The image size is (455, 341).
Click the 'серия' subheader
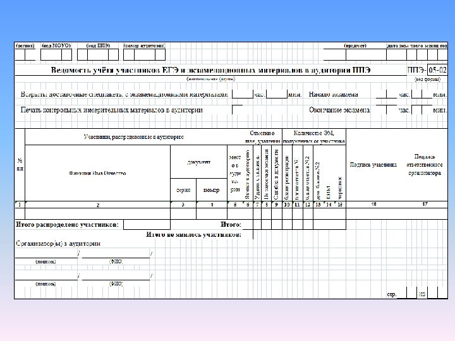(x=183, y=190)
